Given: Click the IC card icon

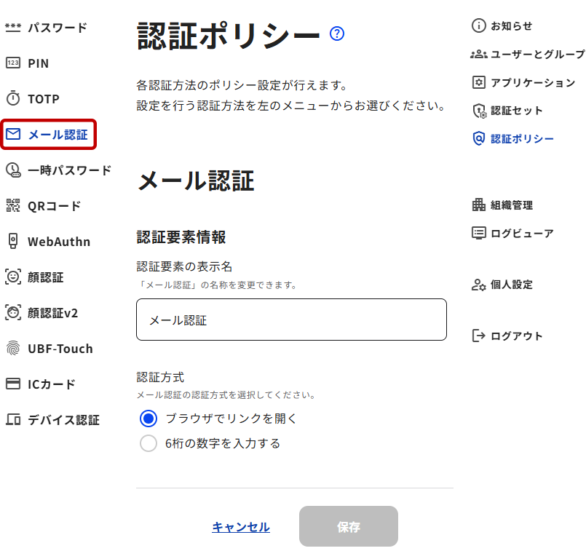Looking at the screenshot, I should pos(13,384).
